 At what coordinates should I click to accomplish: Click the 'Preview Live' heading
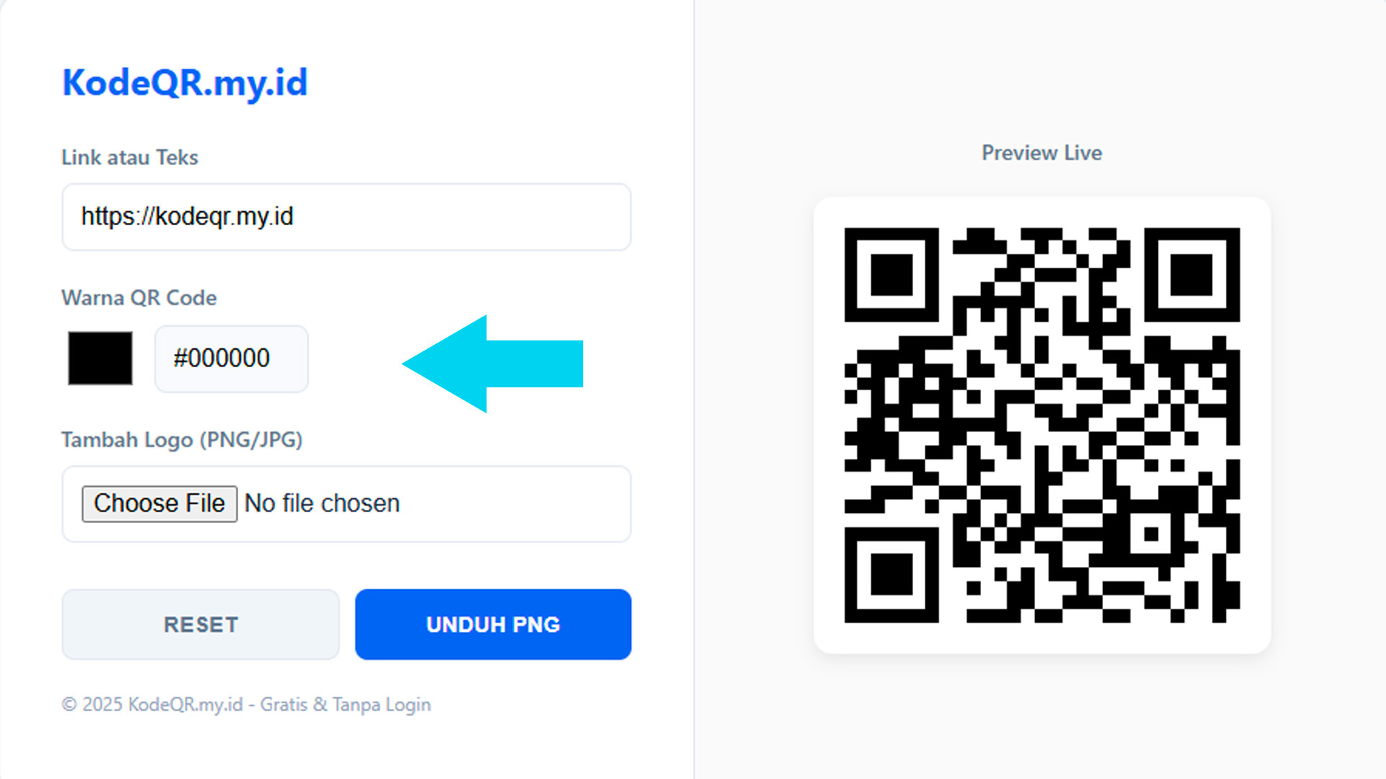[1042, 153]
